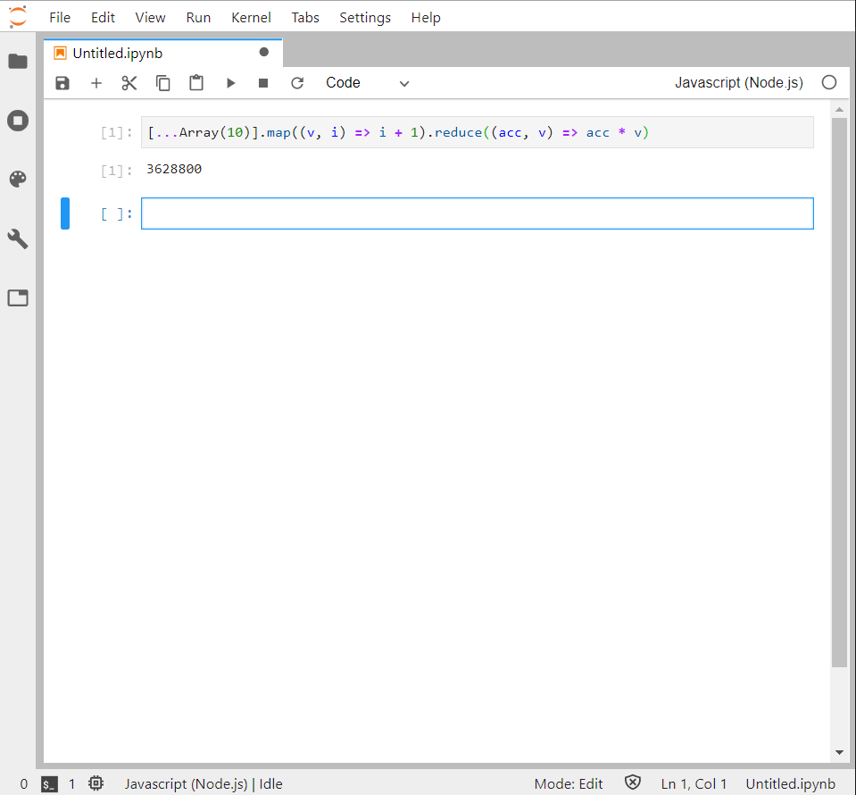The image size is (856, 795).
Task: Cut the selected cell with scissors icon
Action: point(129,83)
